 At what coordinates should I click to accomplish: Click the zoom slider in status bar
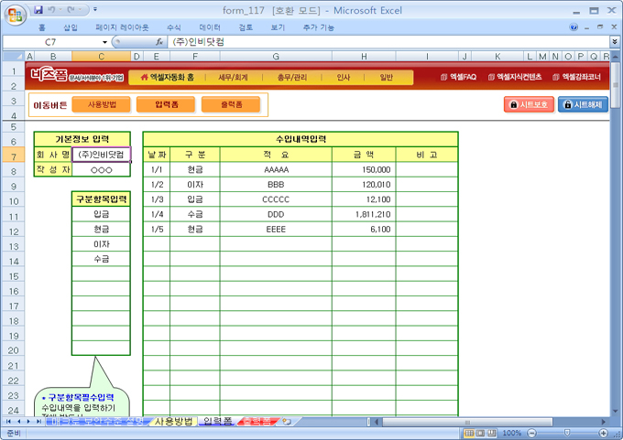(565, 433)
